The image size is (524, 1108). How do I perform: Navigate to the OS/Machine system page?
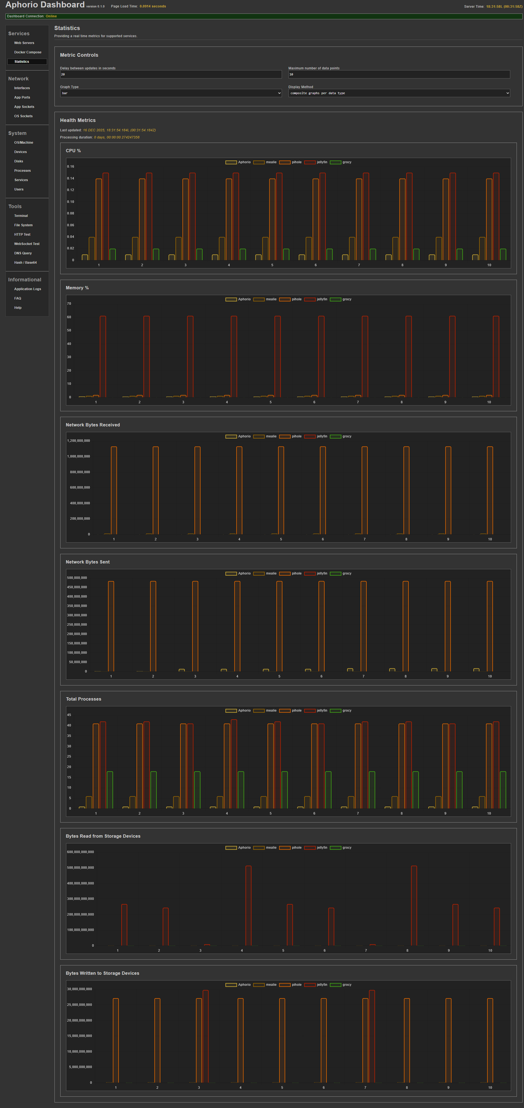24,142
